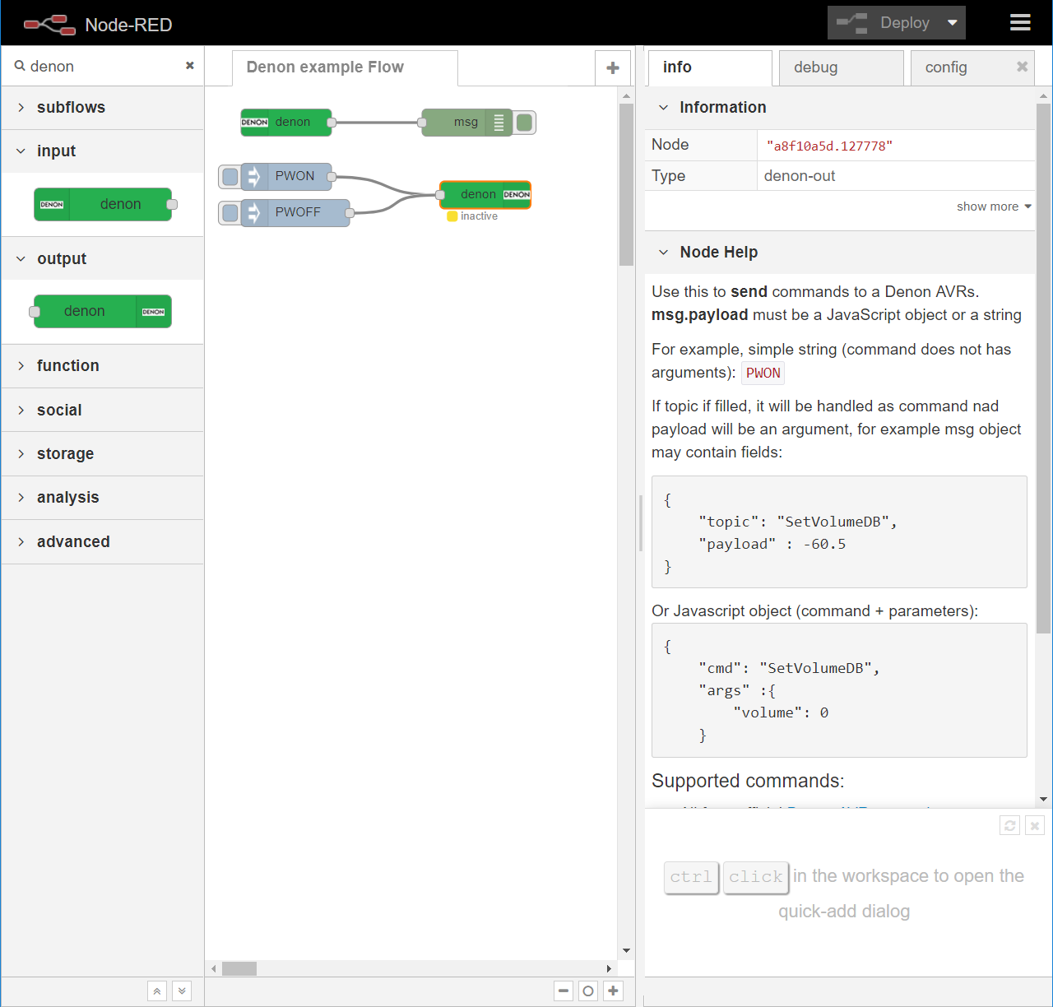
Task: Select the denon output node in flow
Action: (x=485, y=195)
